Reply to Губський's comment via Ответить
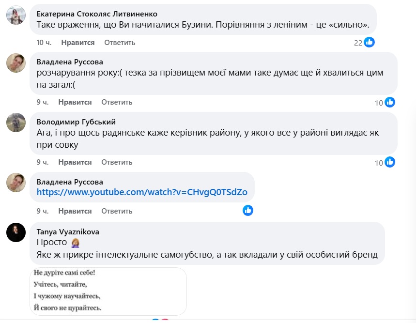 click(117, 162)
